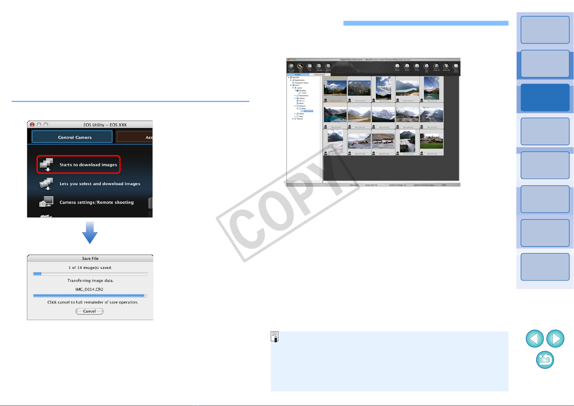This screenshot has height=406, width=574.
Task: Open the Batch process tool
Action: (x=456, y=67)
